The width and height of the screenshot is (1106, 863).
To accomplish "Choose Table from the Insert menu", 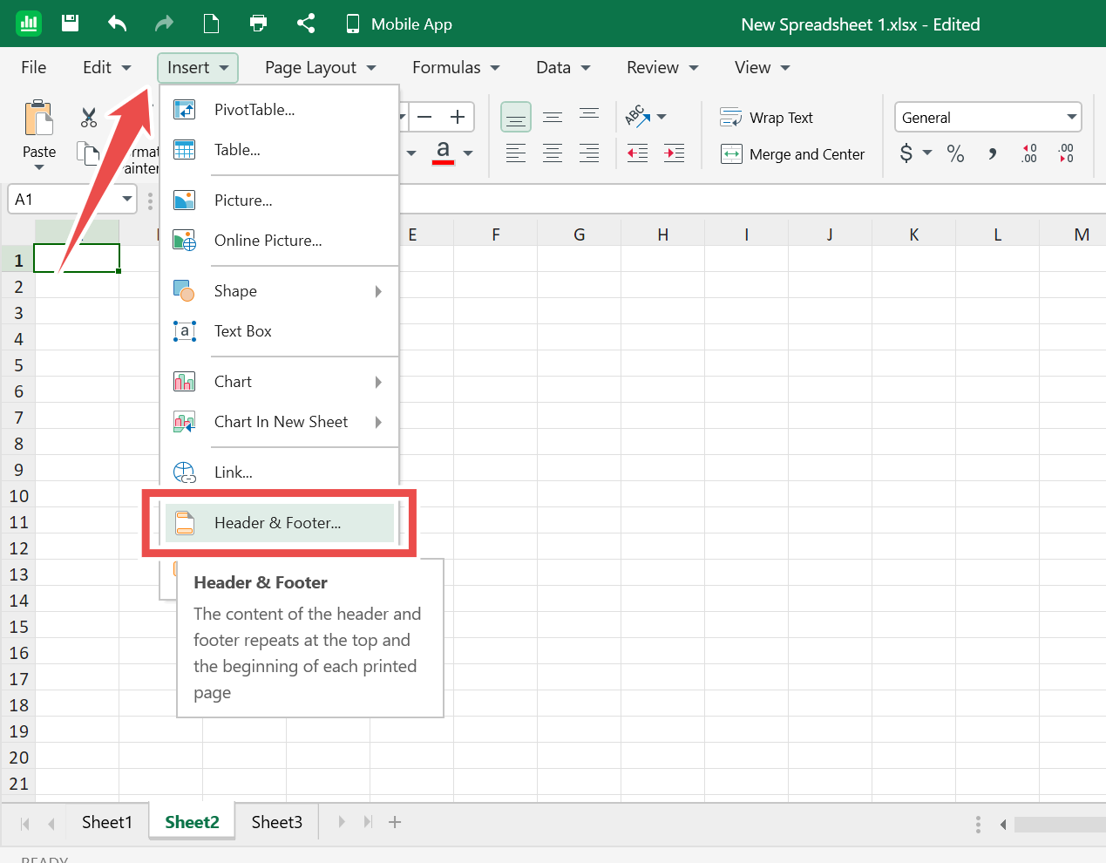I will (279, 150).
